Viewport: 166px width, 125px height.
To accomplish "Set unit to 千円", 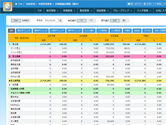I will click(x=91, y=20).
